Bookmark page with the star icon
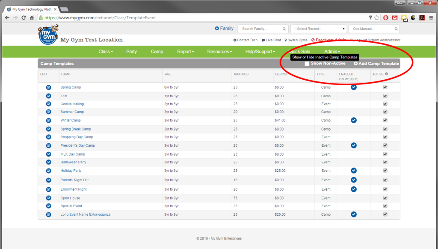 click(376, 18)
